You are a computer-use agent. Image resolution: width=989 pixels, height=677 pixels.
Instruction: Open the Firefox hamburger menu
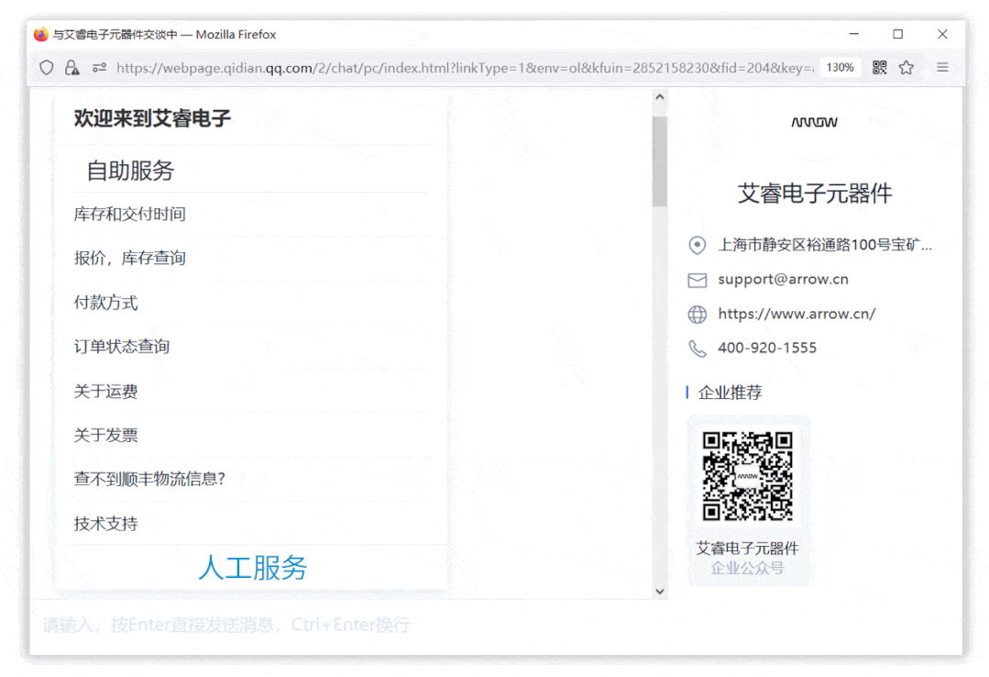[942, 67]
